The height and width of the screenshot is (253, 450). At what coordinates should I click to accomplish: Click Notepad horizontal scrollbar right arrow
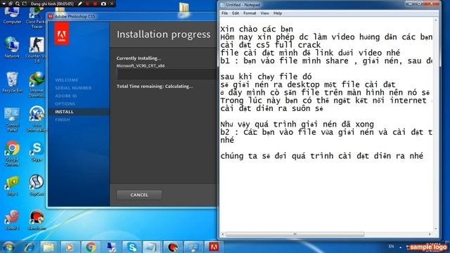point(430,234)
